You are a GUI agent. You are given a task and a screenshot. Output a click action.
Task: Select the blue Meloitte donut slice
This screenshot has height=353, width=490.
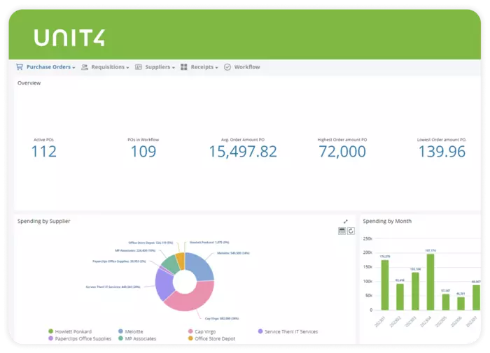point(201,266)
